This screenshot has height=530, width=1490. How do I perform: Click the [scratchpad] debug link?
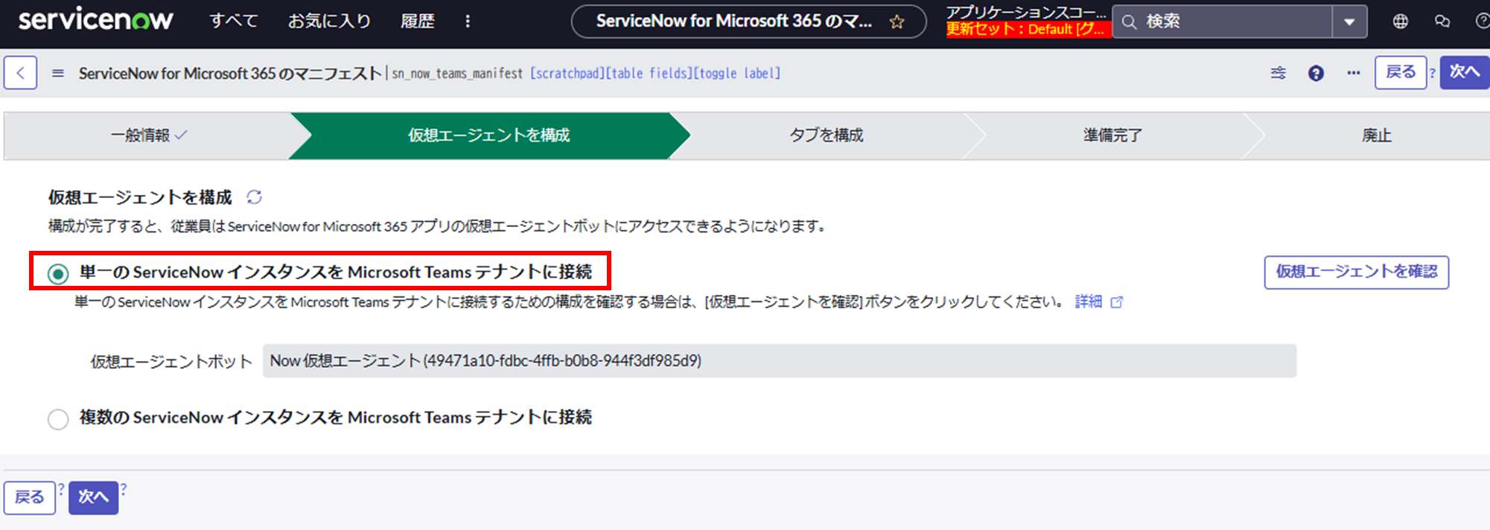tap(567, 73)
